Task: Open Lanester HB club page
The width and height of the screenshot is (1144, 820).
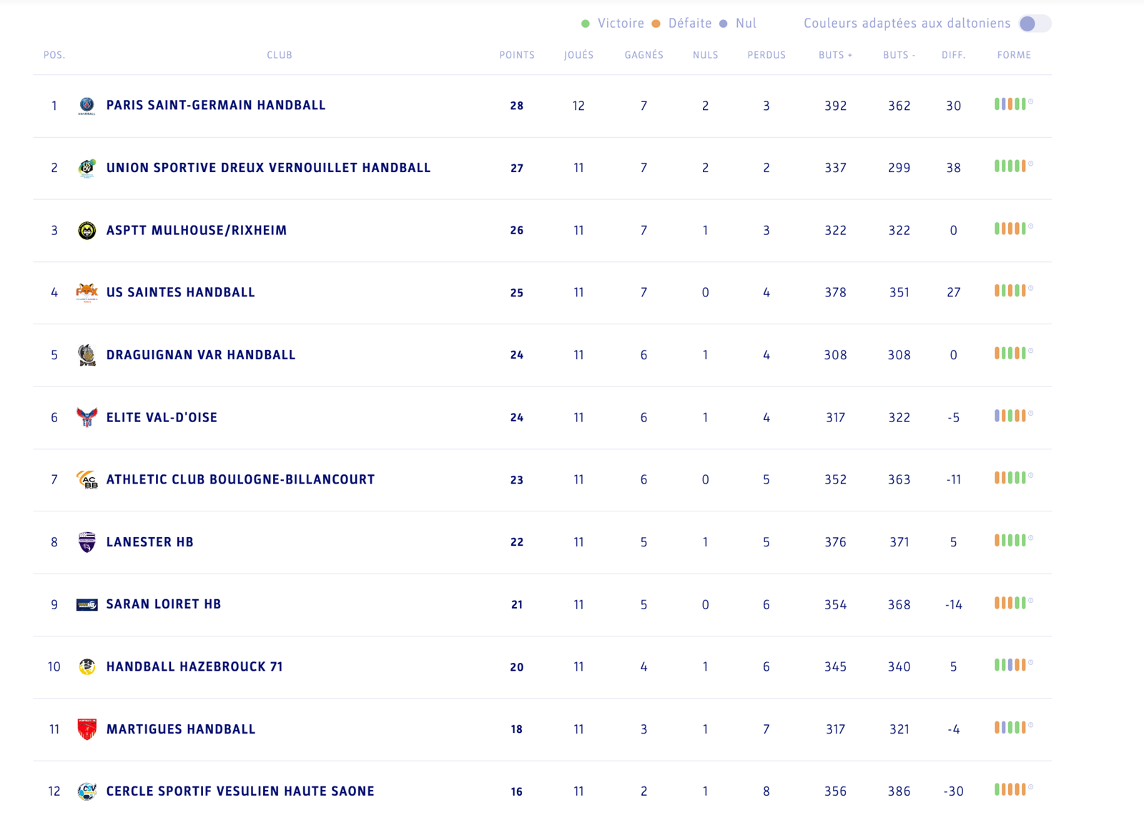Action: pos(150,542)
